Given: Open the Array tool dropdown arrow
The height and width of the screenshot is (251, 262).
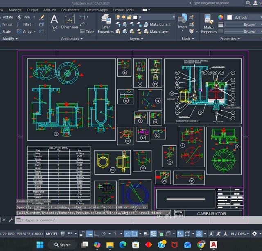Looking at the screenshot, I should pos(34,31).
